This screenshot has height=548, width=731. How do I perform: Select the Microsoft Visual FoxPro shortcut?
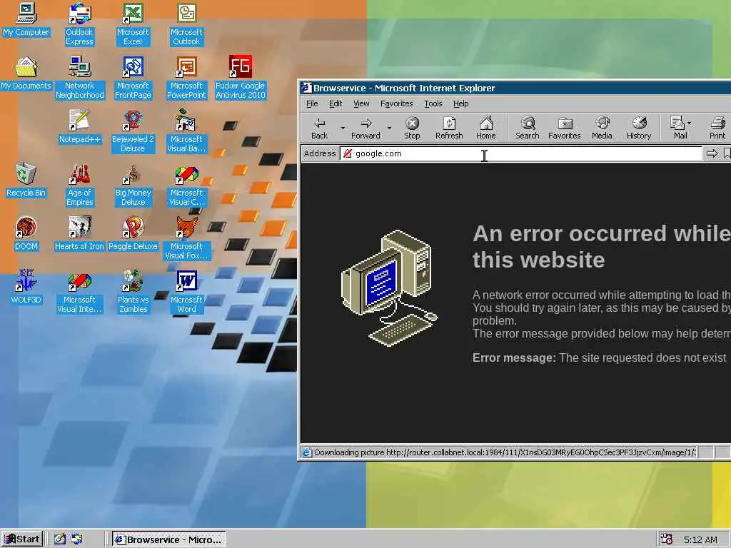[x=186, y=238]
